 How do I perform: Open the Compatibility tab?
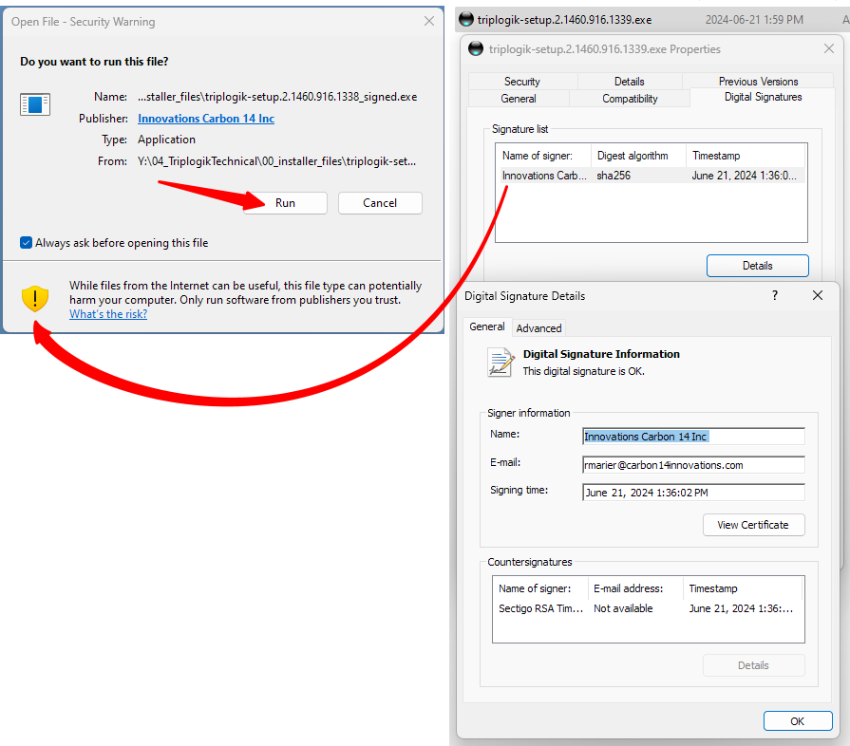click(x=630, y=99)
